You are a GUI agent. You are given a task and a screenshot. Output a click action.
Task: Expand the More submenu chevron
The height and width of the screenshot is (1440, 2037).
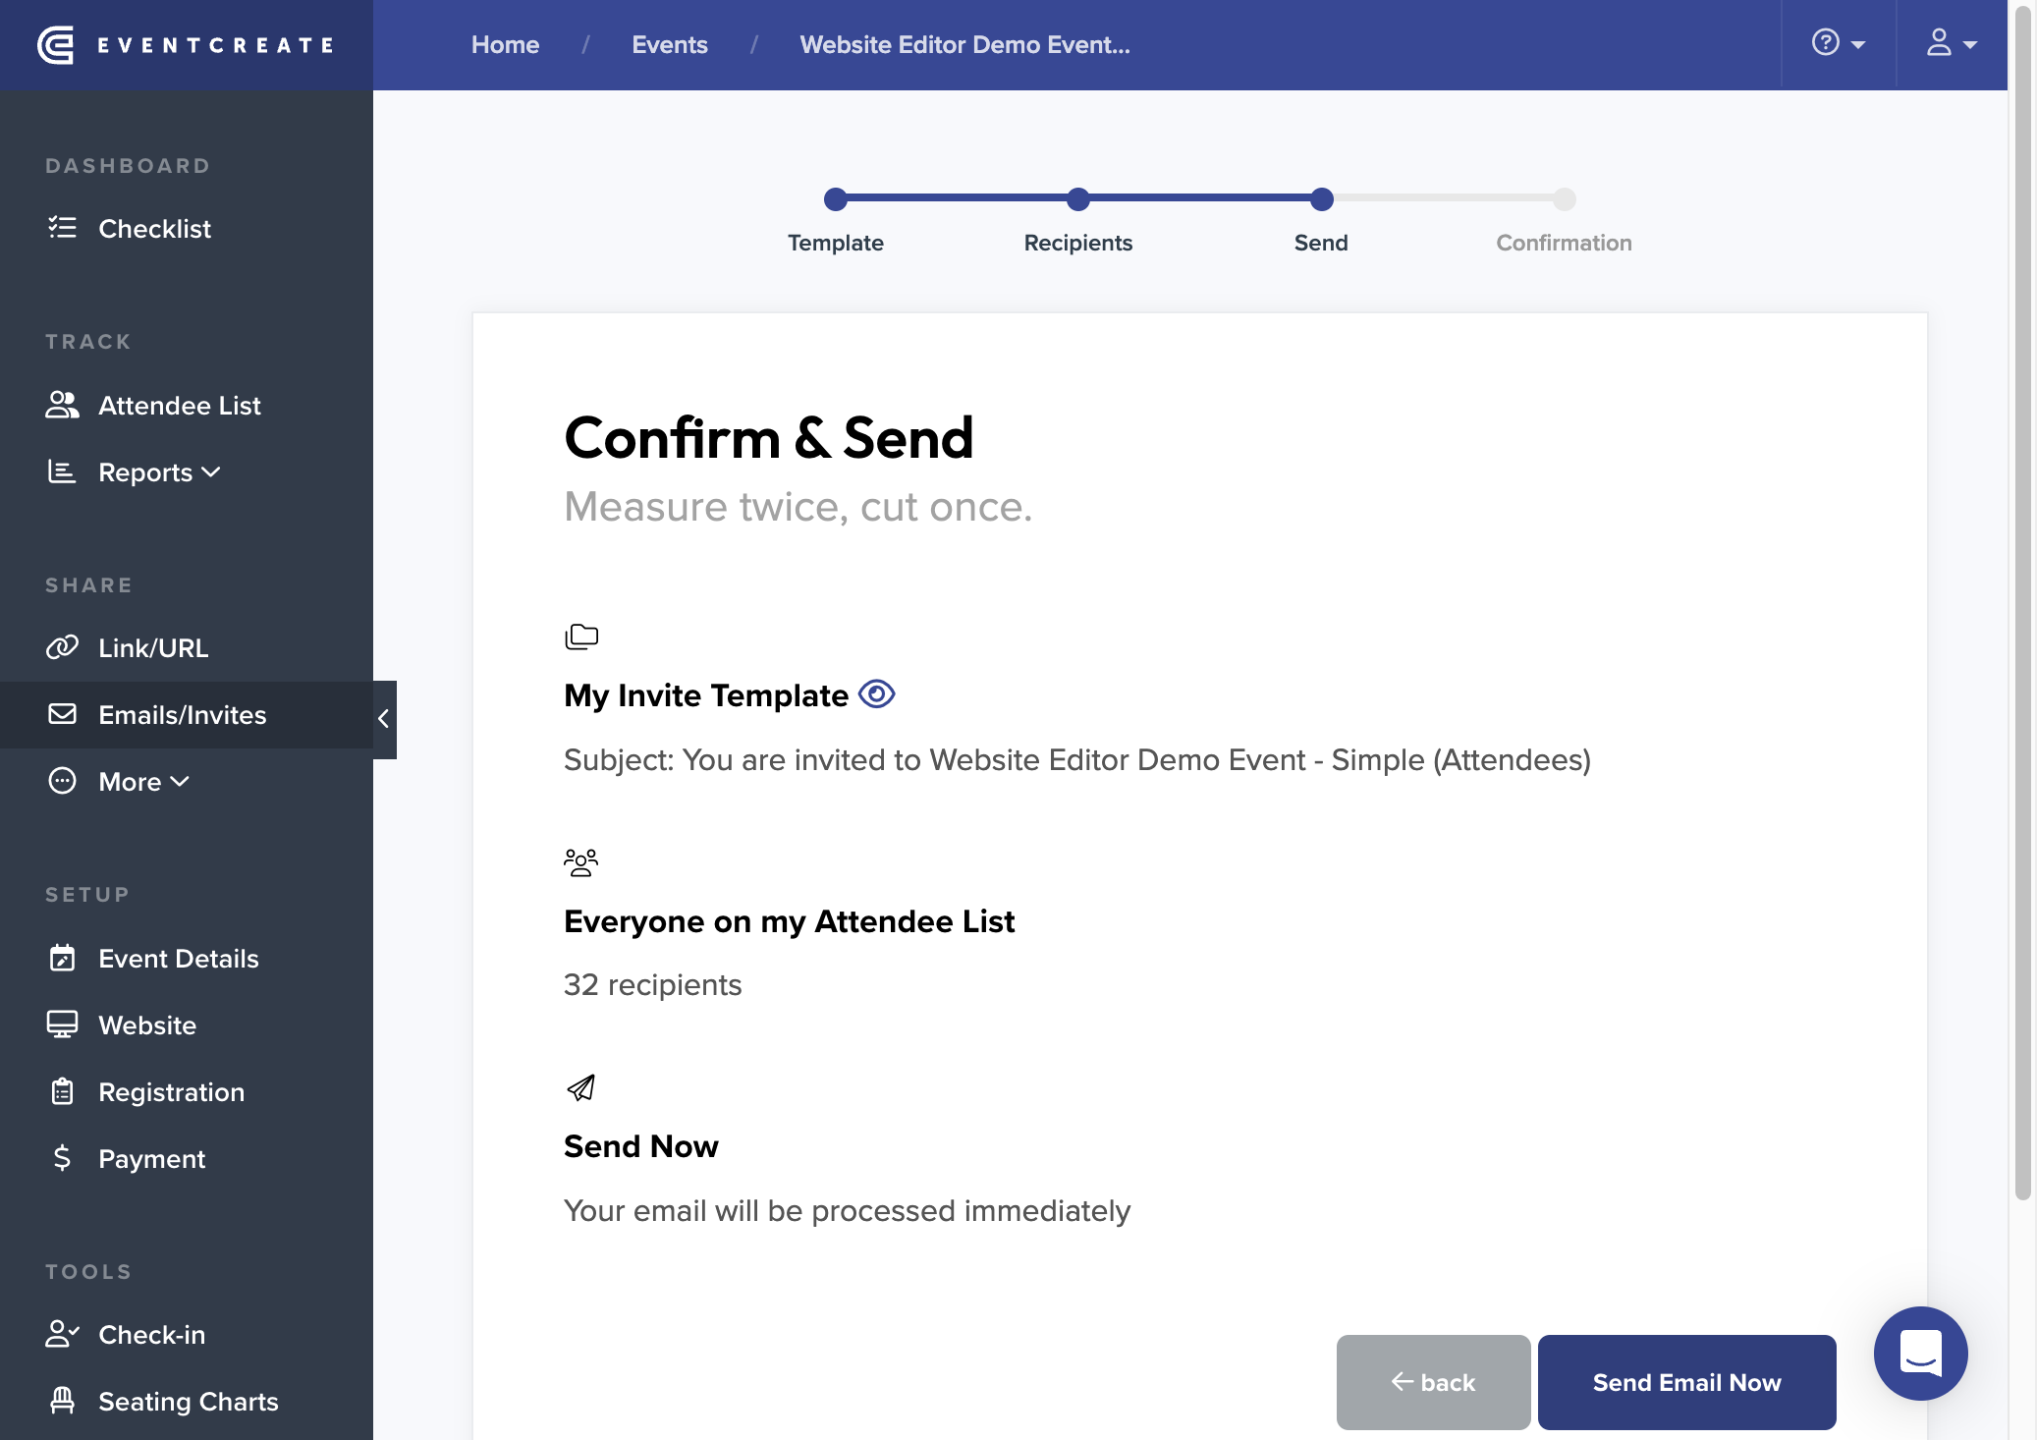click(x=180, y=781)
